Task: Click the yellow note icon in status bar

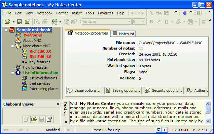Action: [158, 130]
